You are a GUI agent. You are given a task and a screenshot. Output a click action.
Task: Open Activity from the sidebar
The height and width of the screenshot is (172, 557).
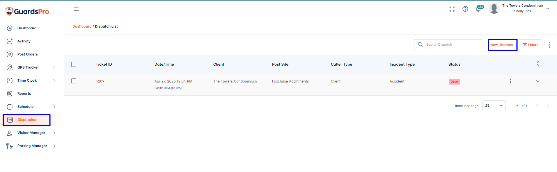[24, 41]
